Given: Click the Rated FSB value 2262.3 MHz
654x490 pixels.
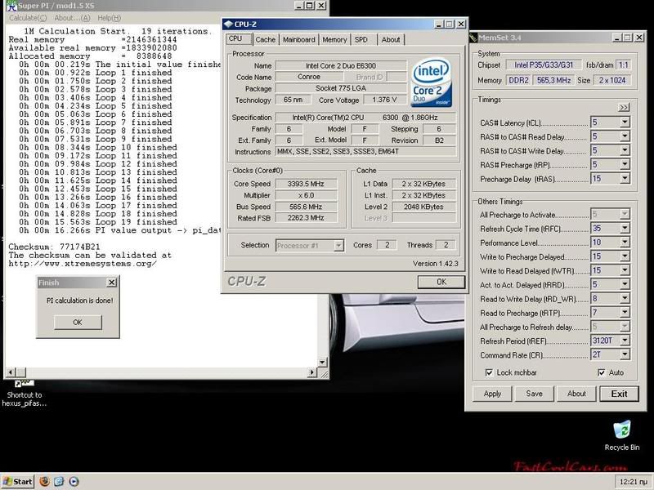Looking at the screenshot, I should [x=306, y=217].
